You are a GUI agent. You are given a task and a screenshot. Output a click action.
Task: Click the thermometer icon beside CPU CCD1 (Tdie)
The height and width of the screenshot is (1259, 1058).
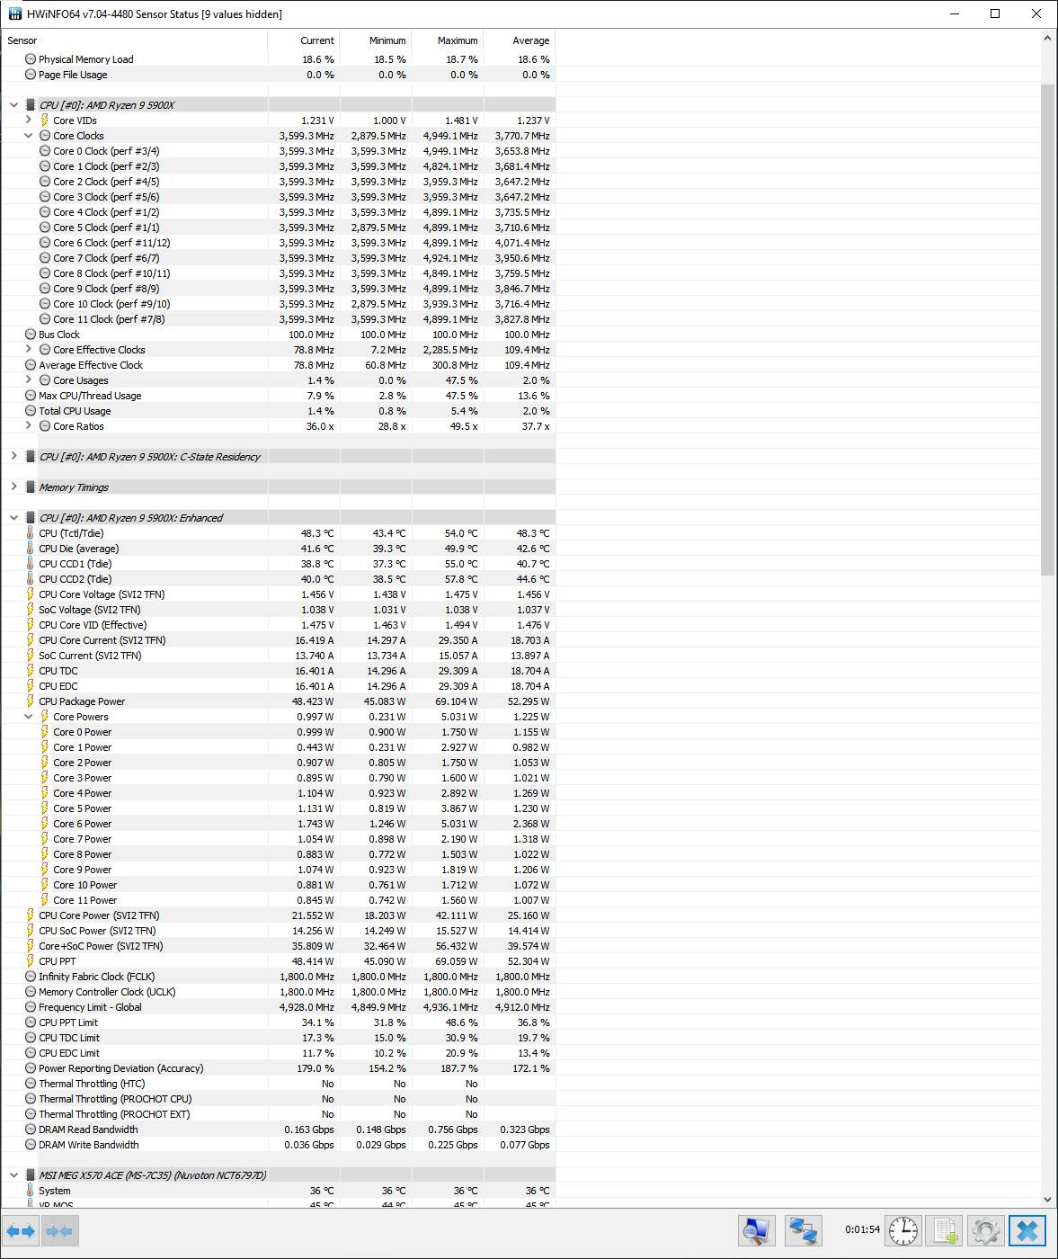pos(31,564)
